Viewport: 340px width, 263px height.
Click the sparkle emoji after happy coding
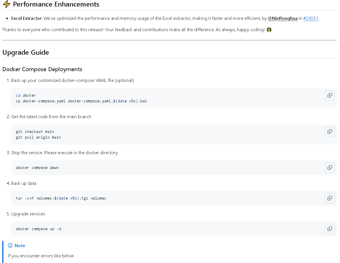pyautogui.click(x=269, y=29)
